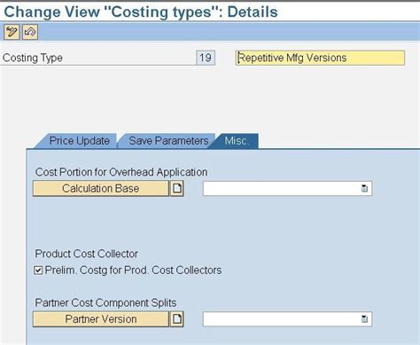Click the create icon beside Partner Version
Screen dimensions: 420x345
[x=177, y=319]
